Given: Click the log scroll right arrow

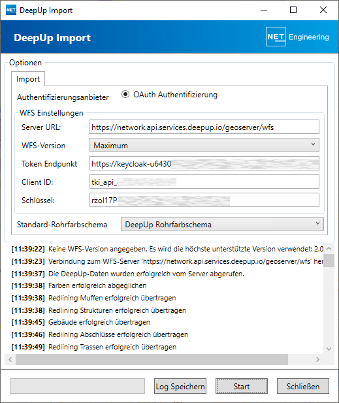Looking at the screenshot, I should pyautogui.click(x=318, y=359).
